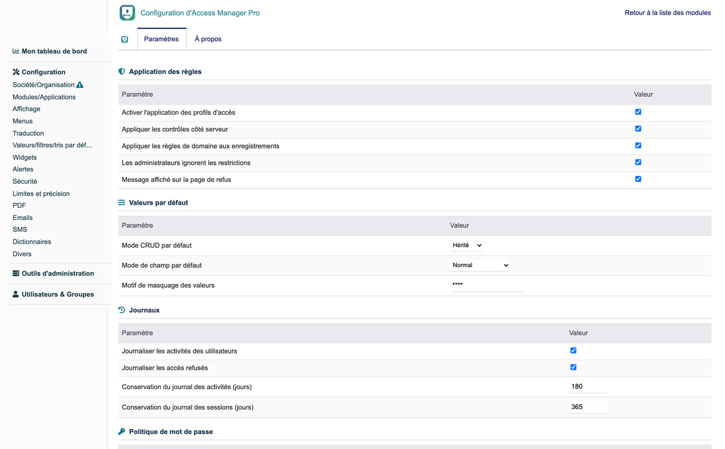
Task: Click the journal des sessions retention field
Action: pyautogui.click(x=588, y=407)
